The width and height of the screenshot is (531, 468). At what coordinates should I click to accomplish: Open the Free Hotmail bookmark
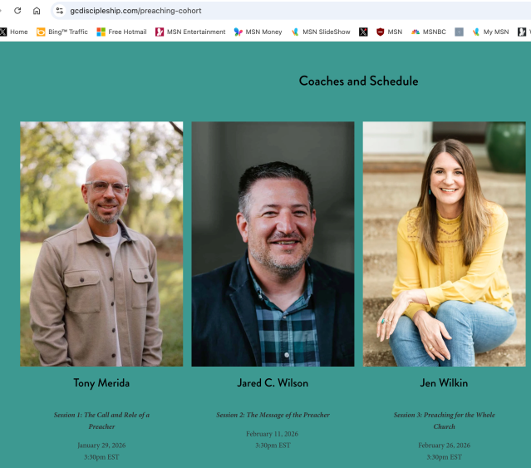[121, 32]
